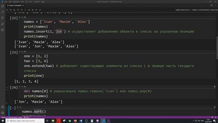Open the Explorer view in activity bar
Screen dimensions: 218x123
click(x=3, y=6)
